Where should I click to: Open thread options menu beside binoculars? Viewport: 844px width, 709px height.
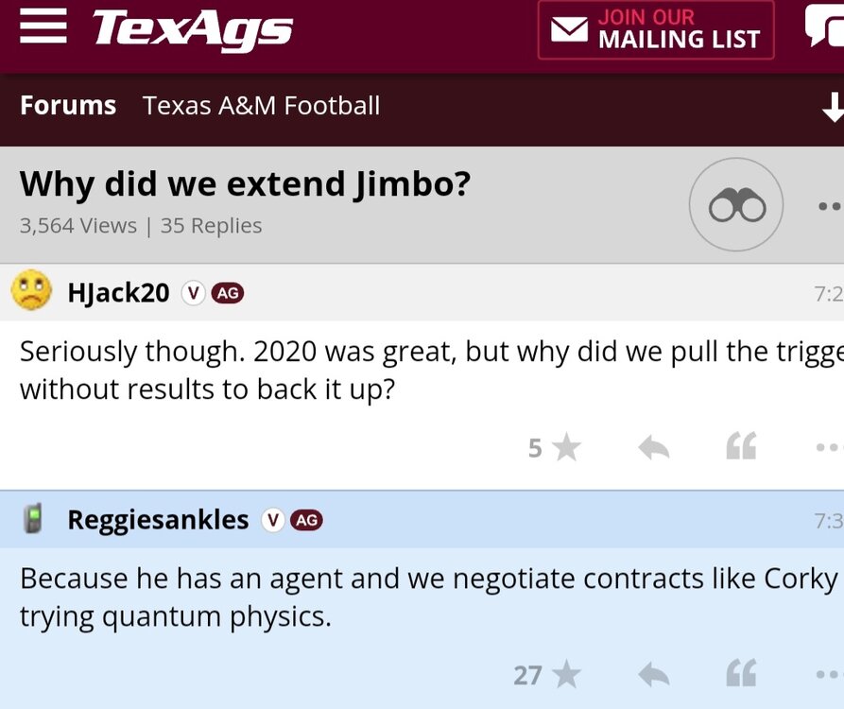(x=829, y=206)
